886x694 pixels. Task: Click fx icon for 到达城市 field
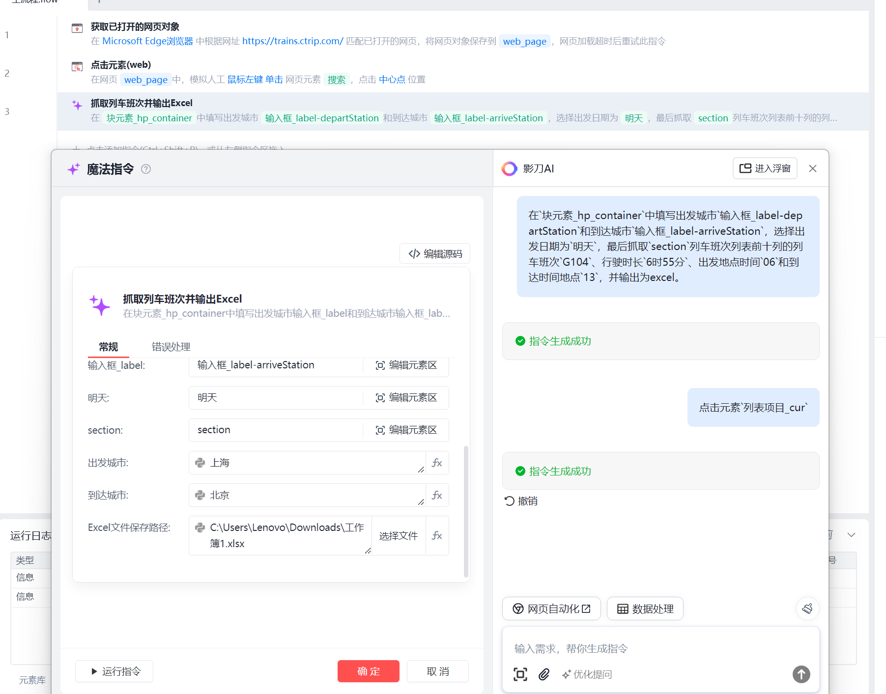click(437, 495)
